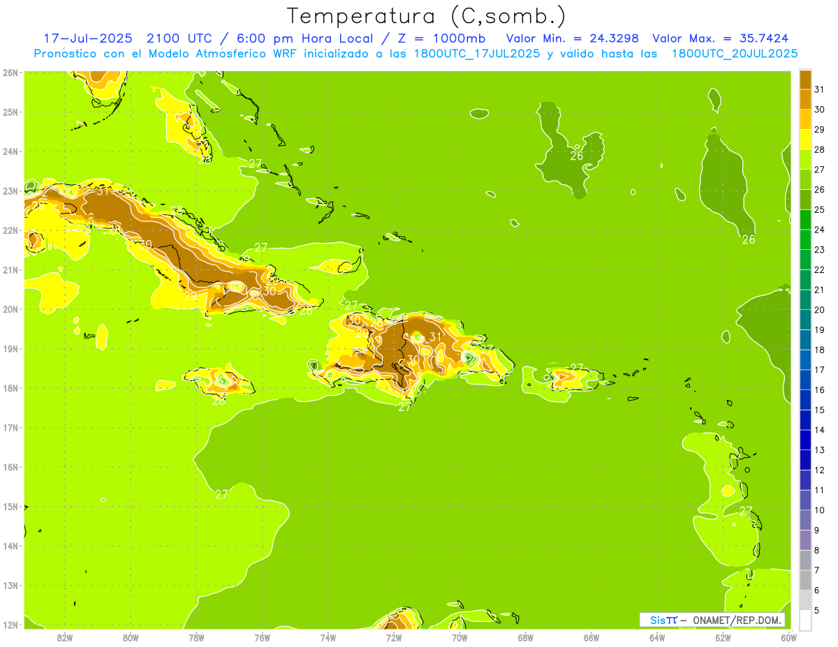
Task: Click the '62W' longitude axis label
Action: [x=723, y=637]
